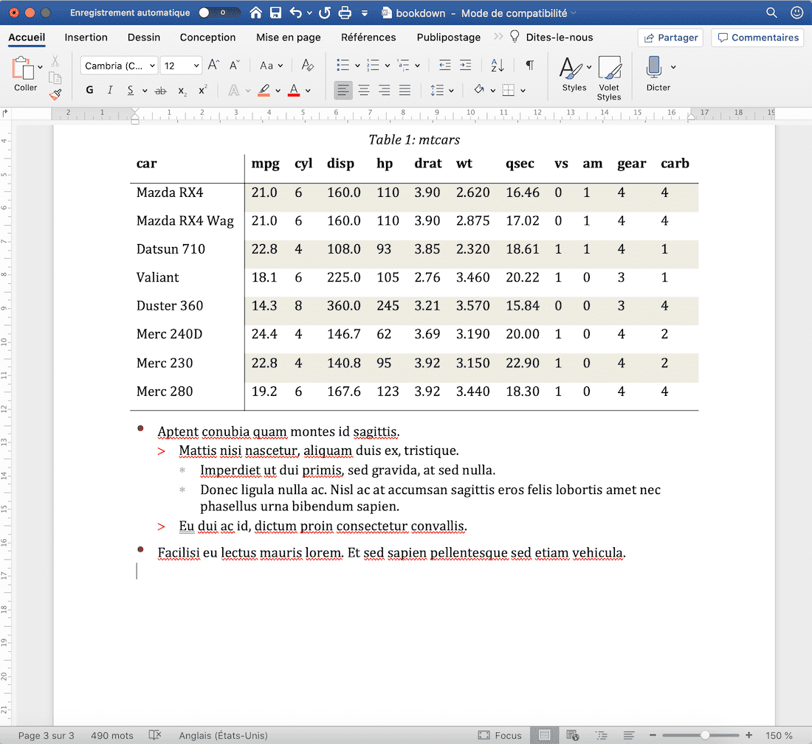Open the Mise en page tab
Viewport: 812px width, 744px height.
[289, 38]
